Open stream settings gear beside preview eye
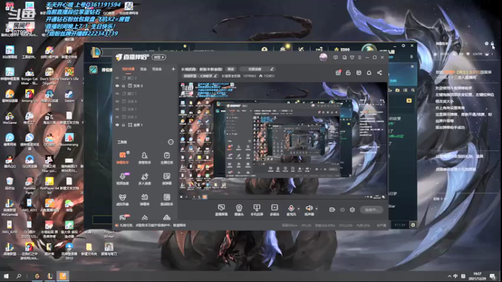Screen dimensions: 502x282 pos(352,210)
